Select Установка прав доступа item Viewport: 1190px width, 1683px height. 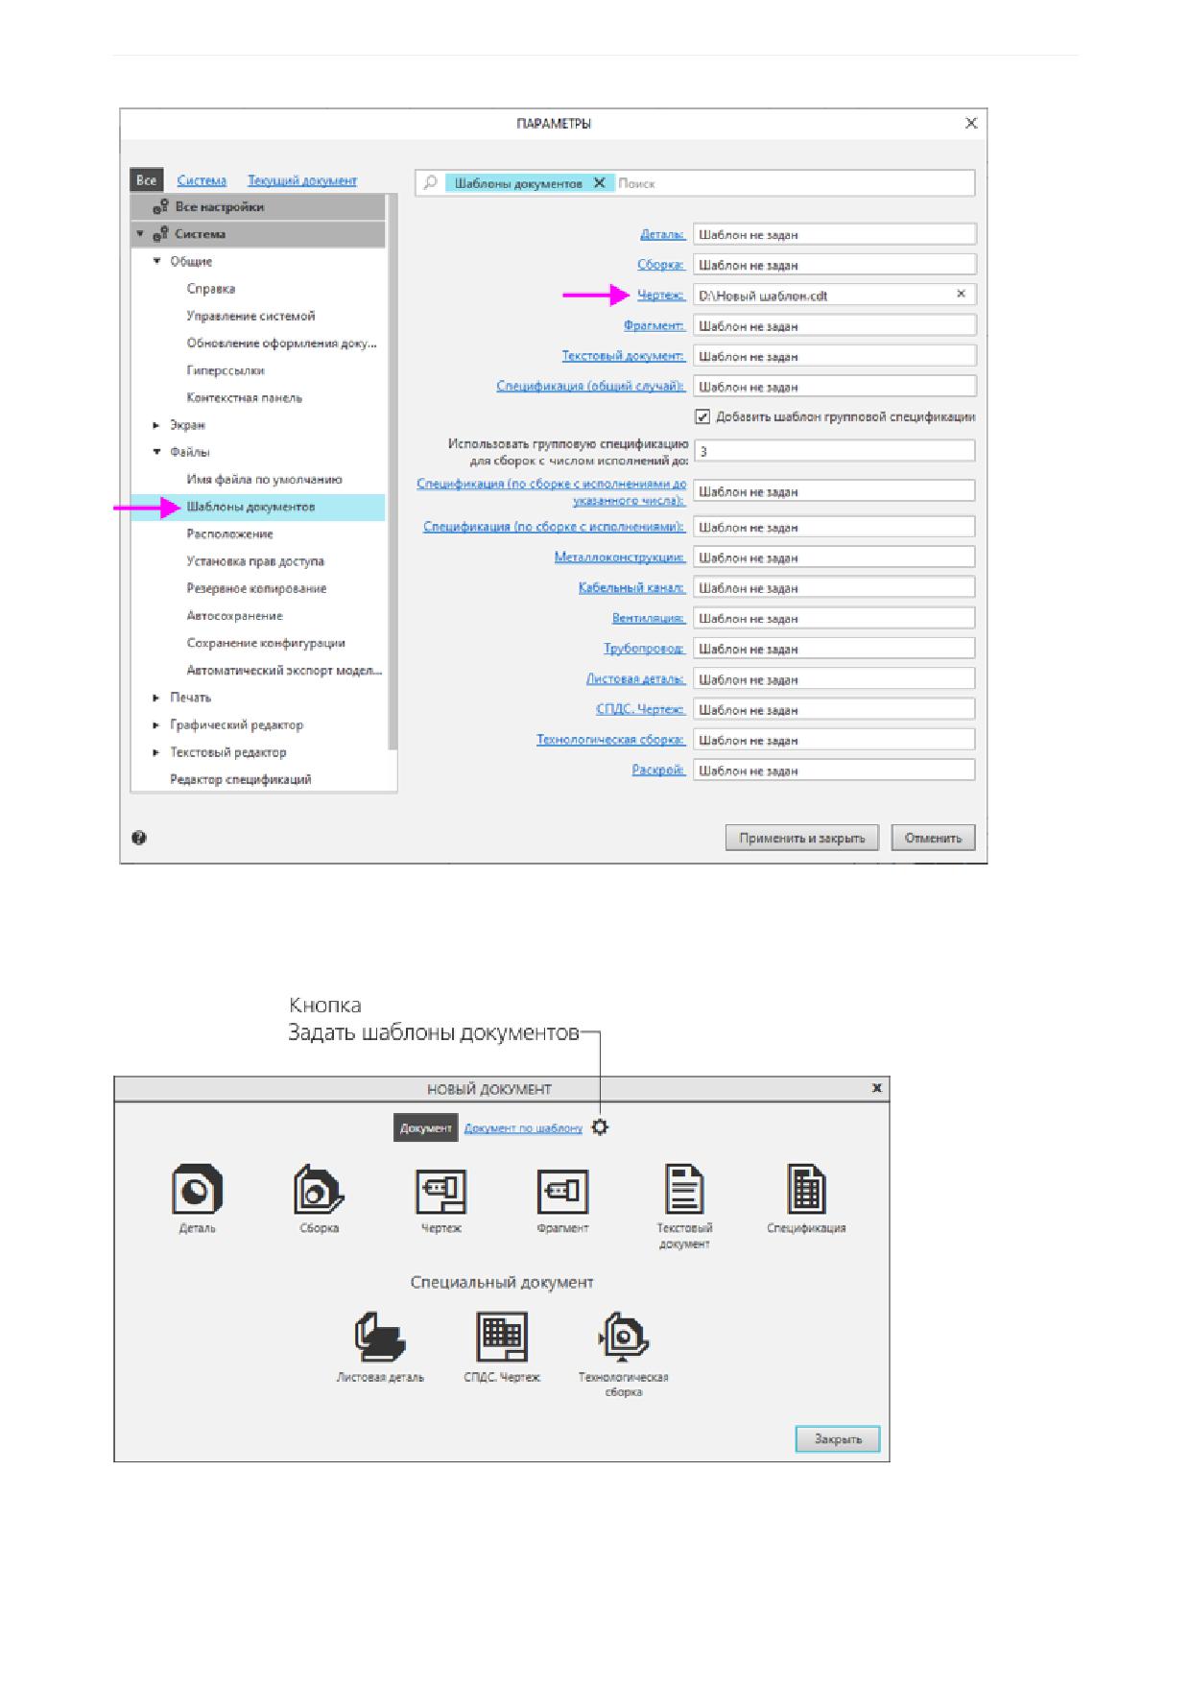click(x=255, y=561)
